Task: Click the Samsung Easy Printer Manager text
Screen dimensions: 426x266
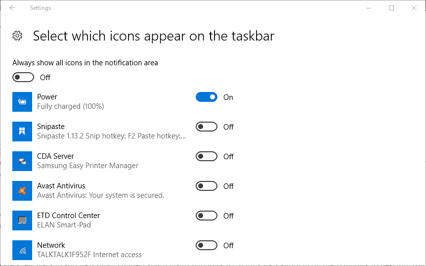Action: (x=87, y=166)
